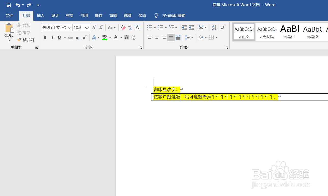Toggle show paragraph marks icon

coord(223,27)
